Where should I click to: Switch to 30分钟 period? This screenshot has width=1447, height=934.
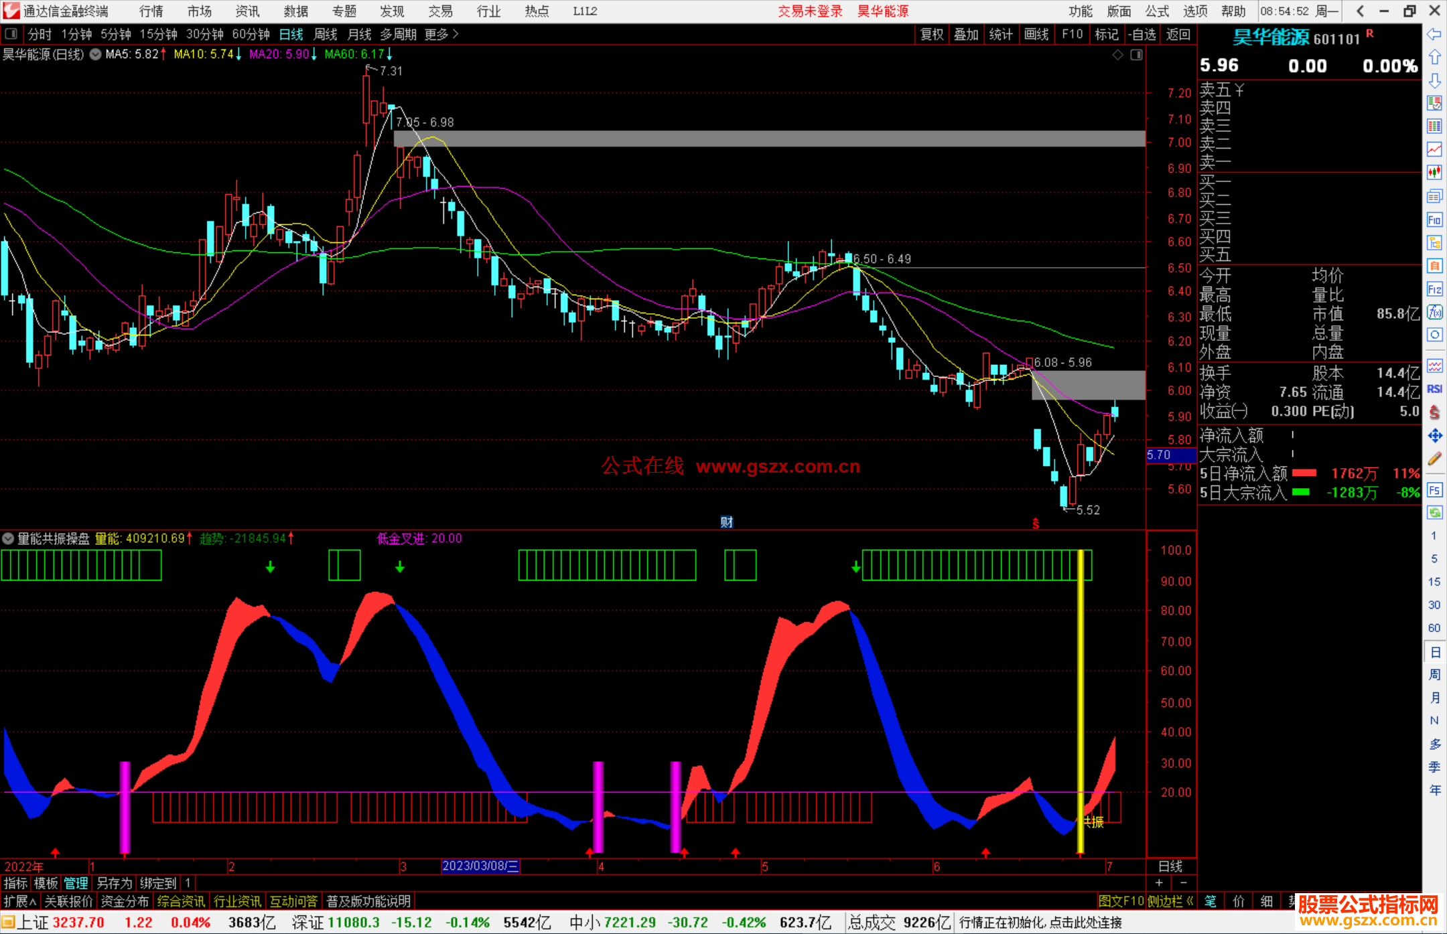(204, 34)
